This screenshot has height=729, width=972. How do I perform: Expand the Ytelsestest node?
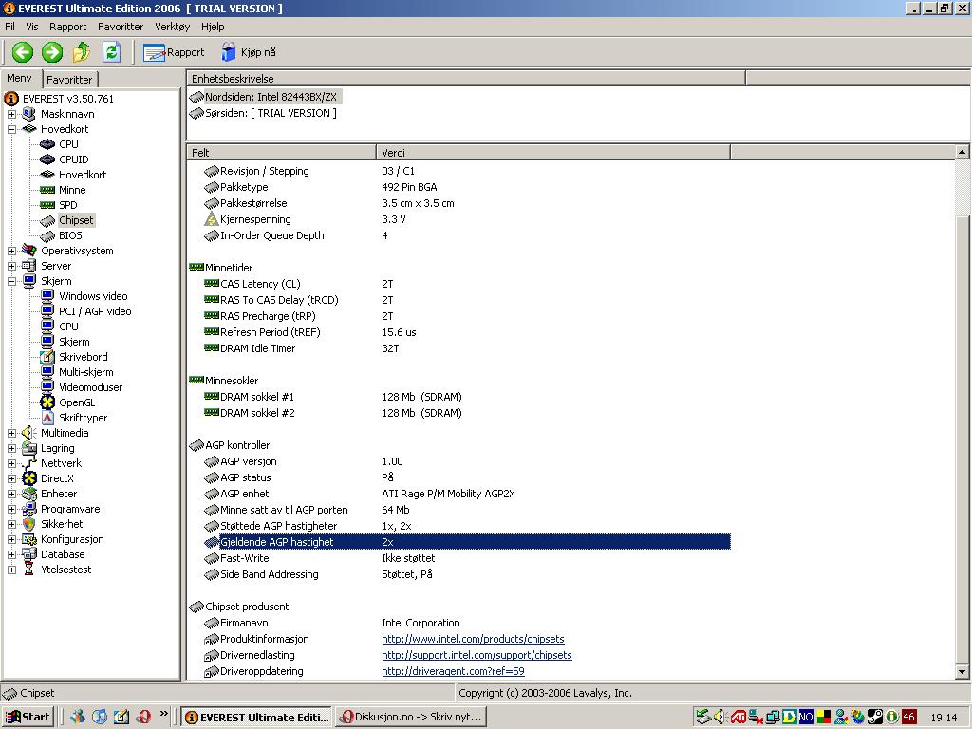(x=11, y=570)
